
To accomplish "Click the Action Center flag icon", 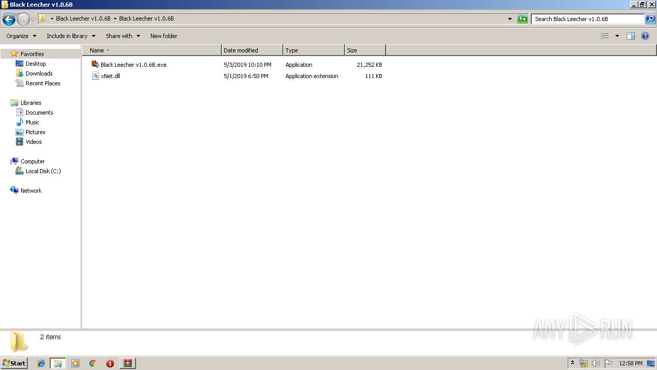I will 608,363.
